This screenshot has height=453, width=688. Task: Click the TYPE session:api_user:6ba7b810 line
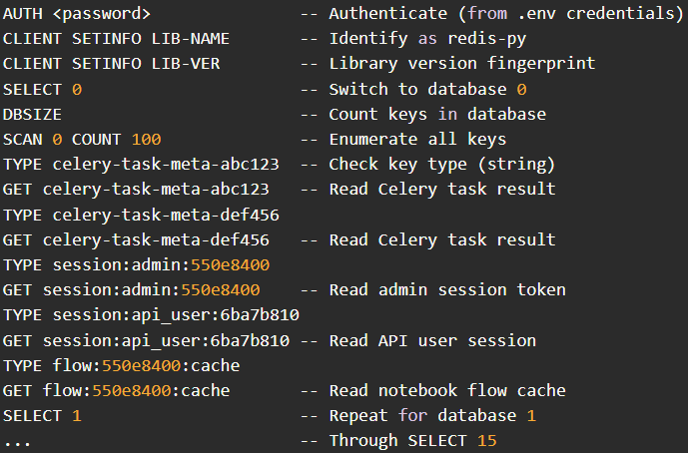151,315
